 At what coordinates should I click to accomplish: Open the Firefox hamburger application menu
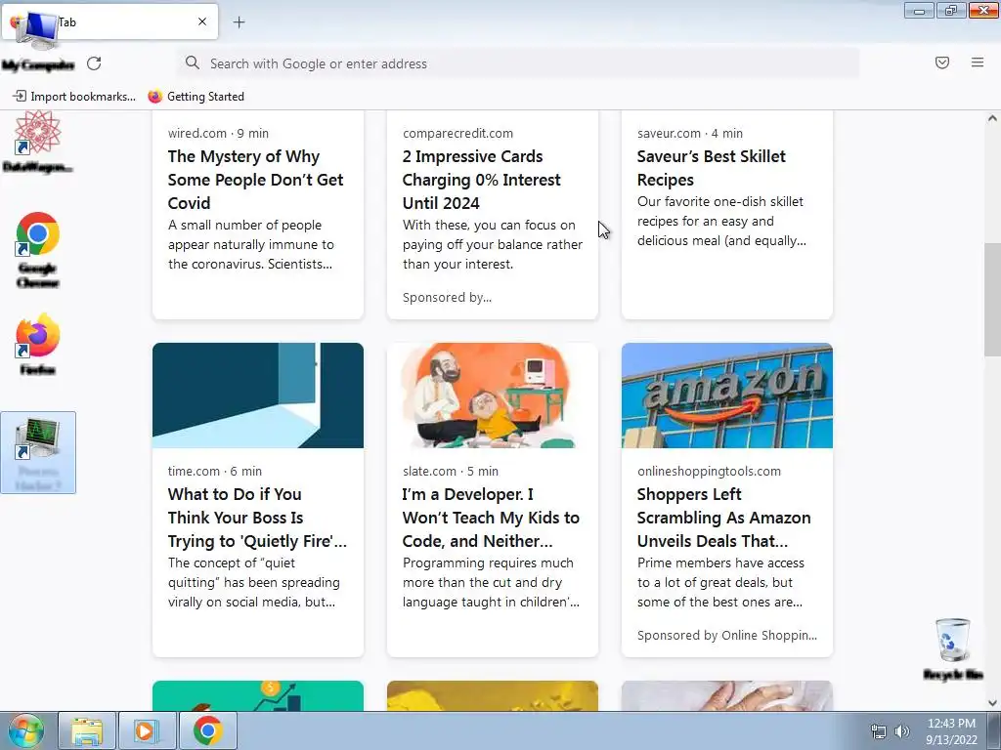tap(977, 62)
